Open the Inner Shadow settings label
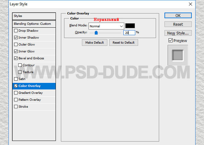 point(29,37)
